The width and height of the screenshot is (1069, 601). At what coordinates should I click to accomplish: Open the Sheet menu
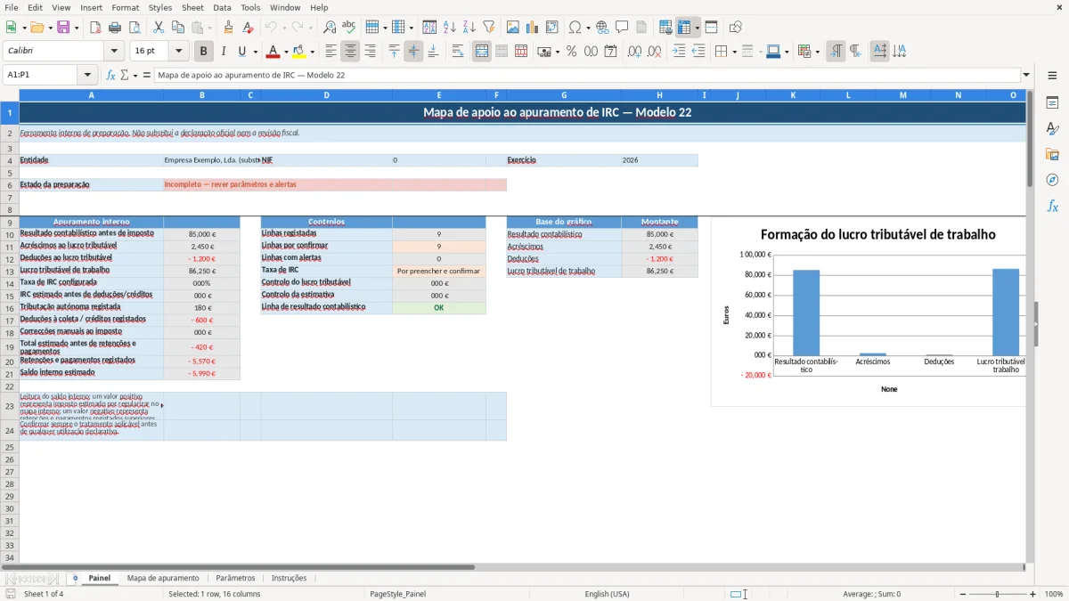coord(193,7)
